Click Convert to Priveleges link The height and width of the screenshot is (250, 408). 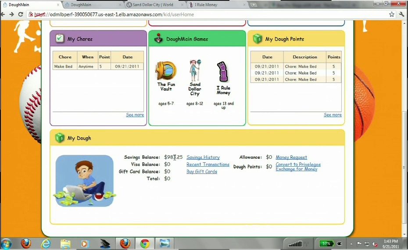pos(298,164)
